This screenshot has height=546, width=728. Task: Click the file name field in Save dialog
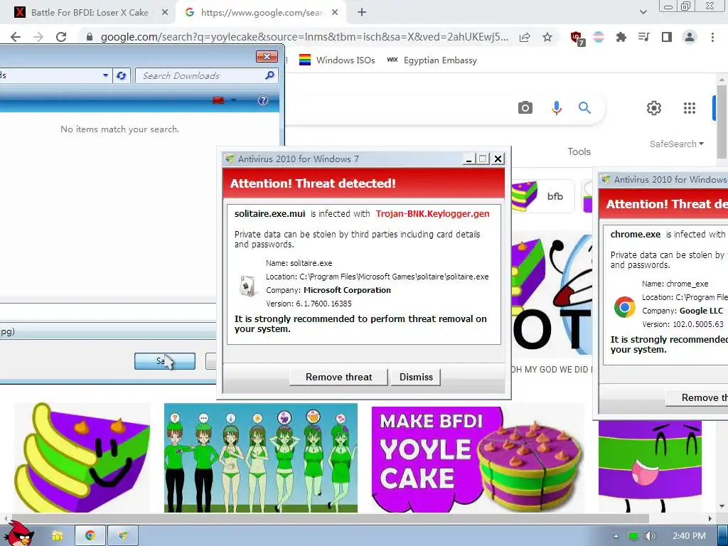pyautogui.click(x=108, y=311)
